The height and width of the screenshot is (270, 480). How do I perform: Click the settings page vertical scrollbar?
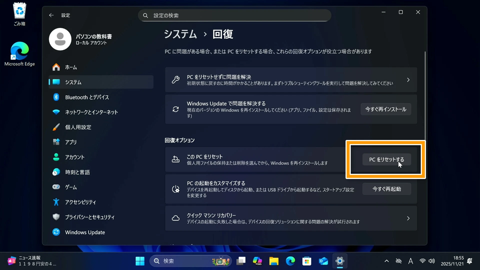coord(425,95)
